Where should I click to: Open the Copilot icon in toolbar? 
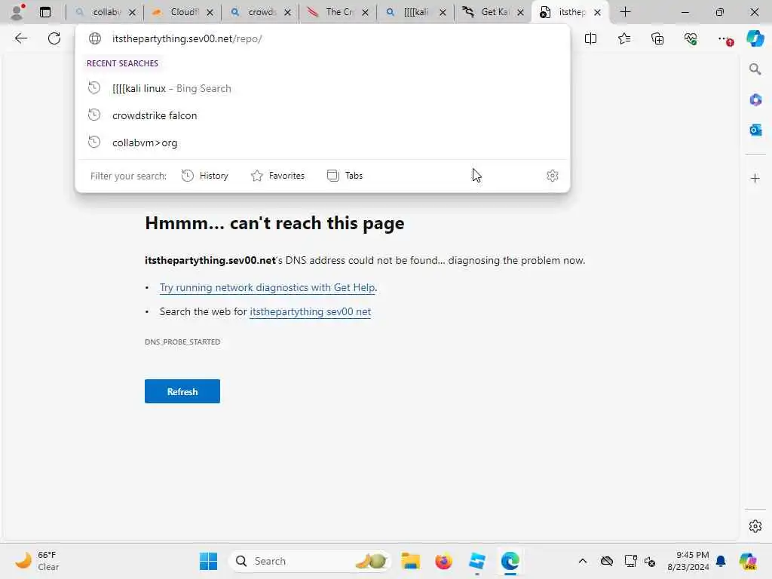tap(755, 38)
